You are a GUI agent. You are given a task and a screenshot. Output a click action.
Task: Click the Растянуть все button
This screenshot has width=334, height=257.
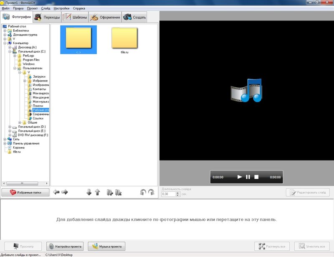pyautogui.click(x=272, y=246)
